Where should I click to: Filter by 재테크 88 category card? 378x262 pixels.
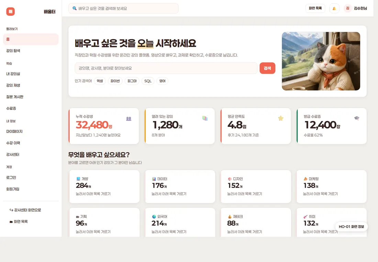(256, 223)
